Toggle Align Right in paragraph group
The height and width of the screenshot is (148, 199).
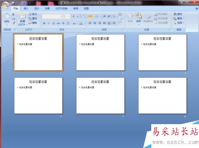100,23
